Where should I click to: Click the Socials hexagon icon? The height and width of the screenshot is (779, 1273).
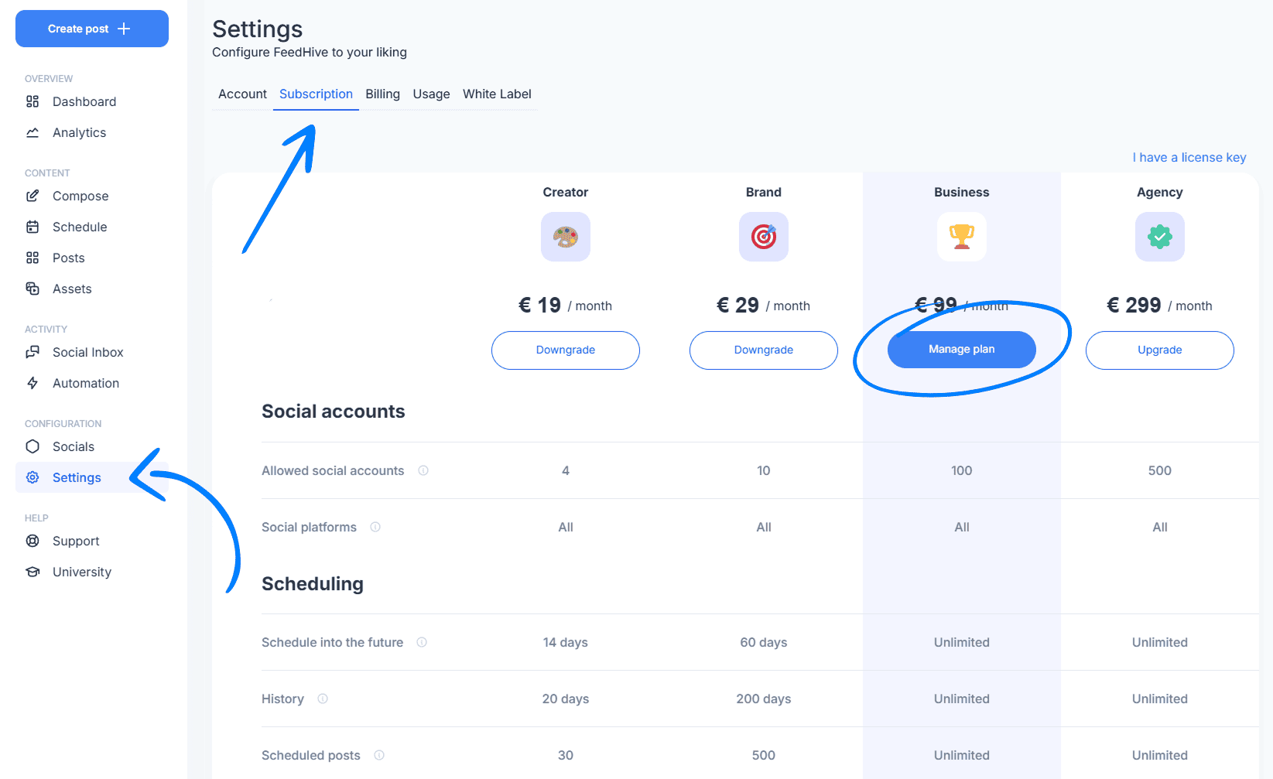pyautogui.click(x=33, y=446)
